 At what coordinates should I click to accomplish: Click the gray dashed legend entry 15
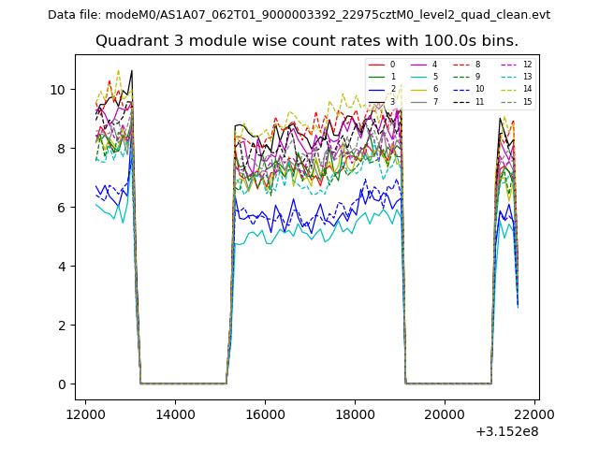[x=509, y=101]
